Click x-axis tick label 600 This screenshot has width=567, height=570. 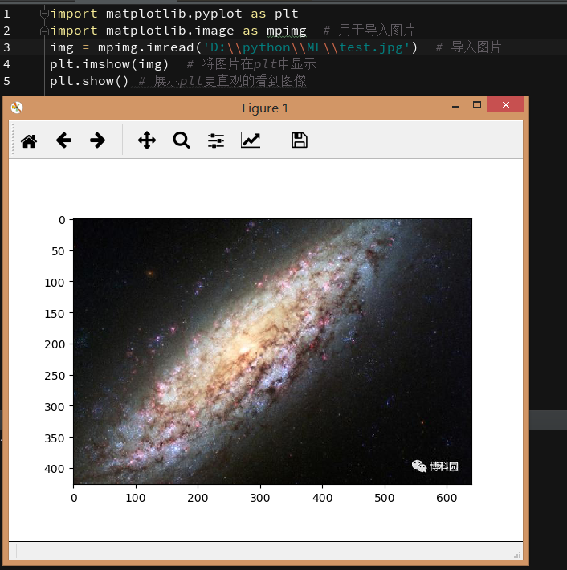pos(447,498)
